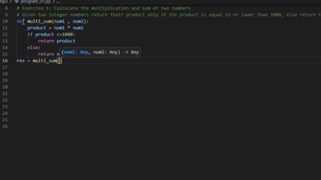The image size is (321, 180).
Task: Place cursor on 'product = num1 * num2' line
Action: click(x=55, y=28)
